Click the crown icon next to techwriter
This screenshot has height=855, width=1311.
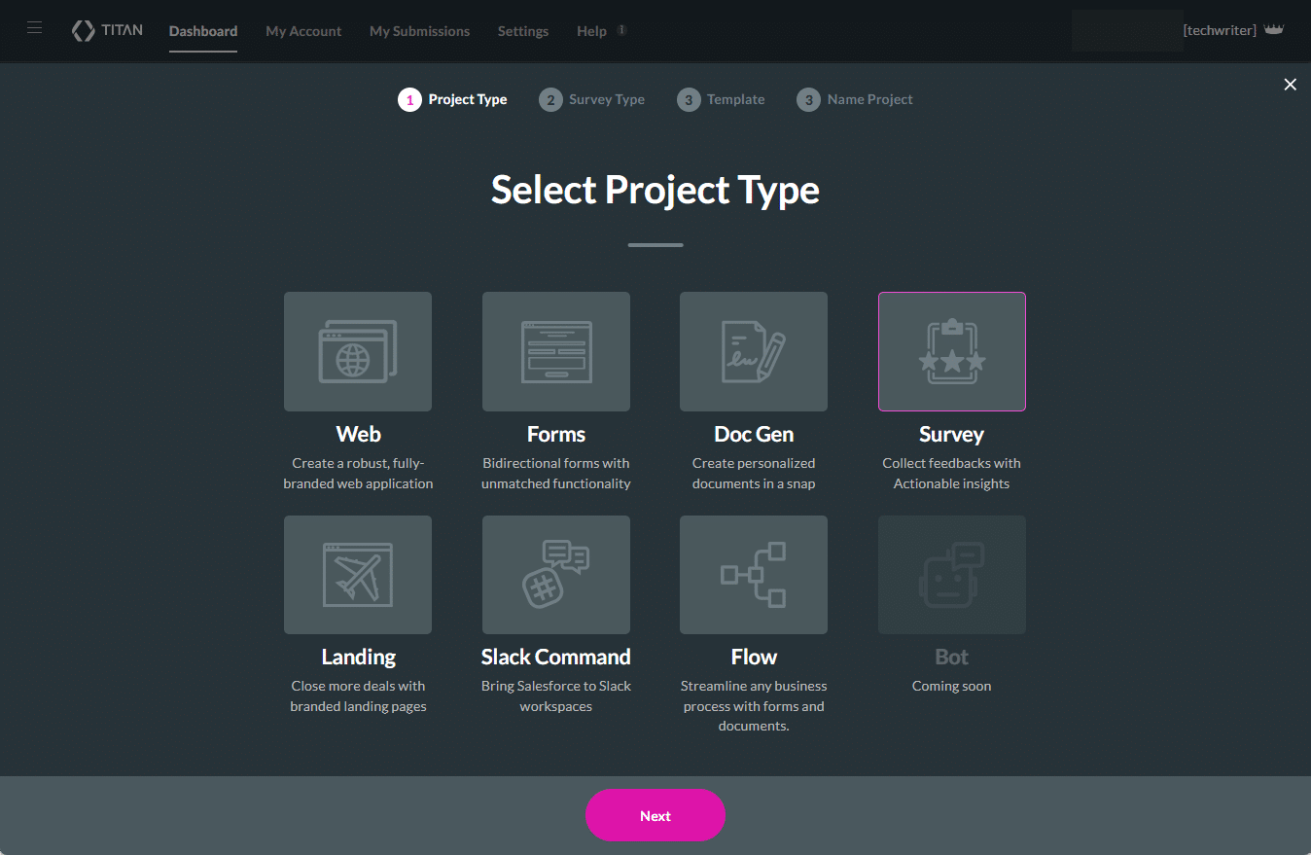click(x=1274, y=29)
